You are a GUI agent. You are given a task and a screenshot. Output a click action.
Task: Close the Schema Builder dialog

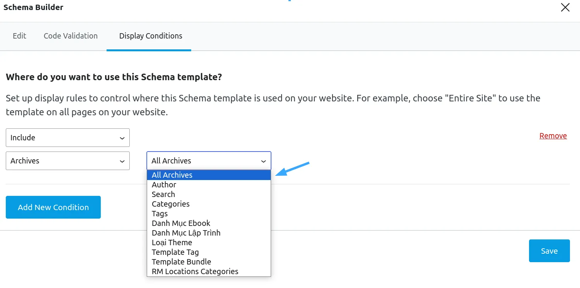coord(565,7)
